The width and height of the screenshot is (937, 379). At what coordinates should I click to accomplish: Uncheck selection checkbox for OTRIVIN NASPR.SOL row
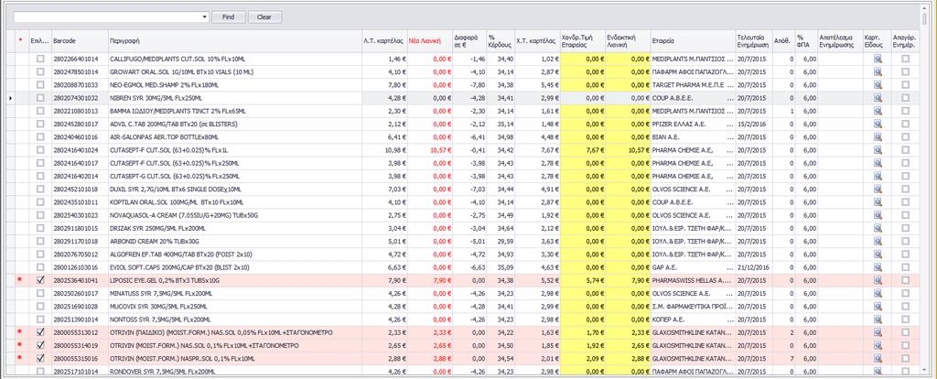pyautogui.click(x=40, y=359)
